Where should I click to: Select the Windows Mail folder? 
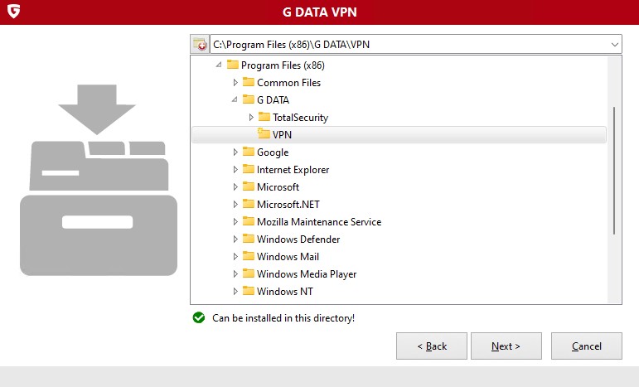pyautogui.click(x=288, y=257)
